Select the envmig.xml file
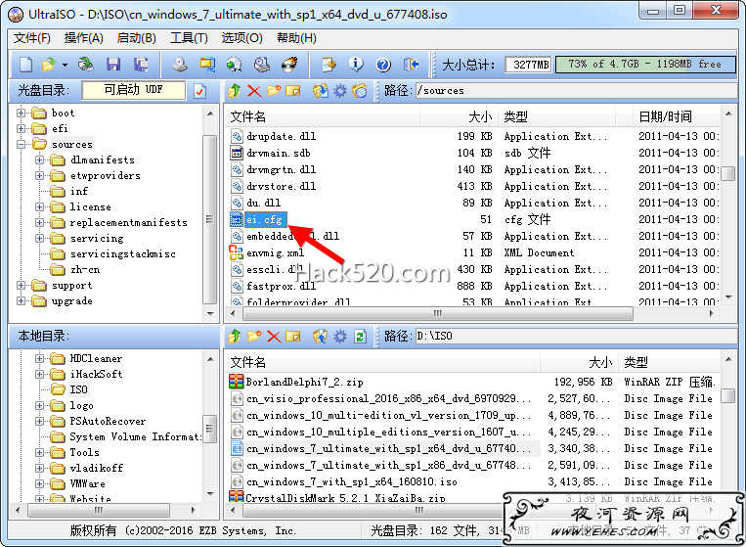Image resolution: width=746 pixels, height=547 pixels. [275, 252]
